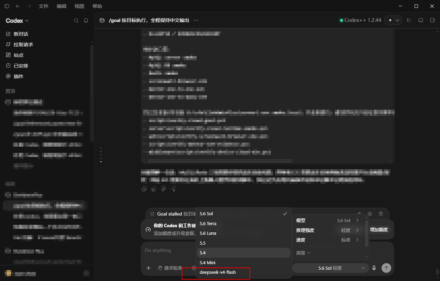
Task: Delete the stalled goal with trash icon
Action: point(381,214)
